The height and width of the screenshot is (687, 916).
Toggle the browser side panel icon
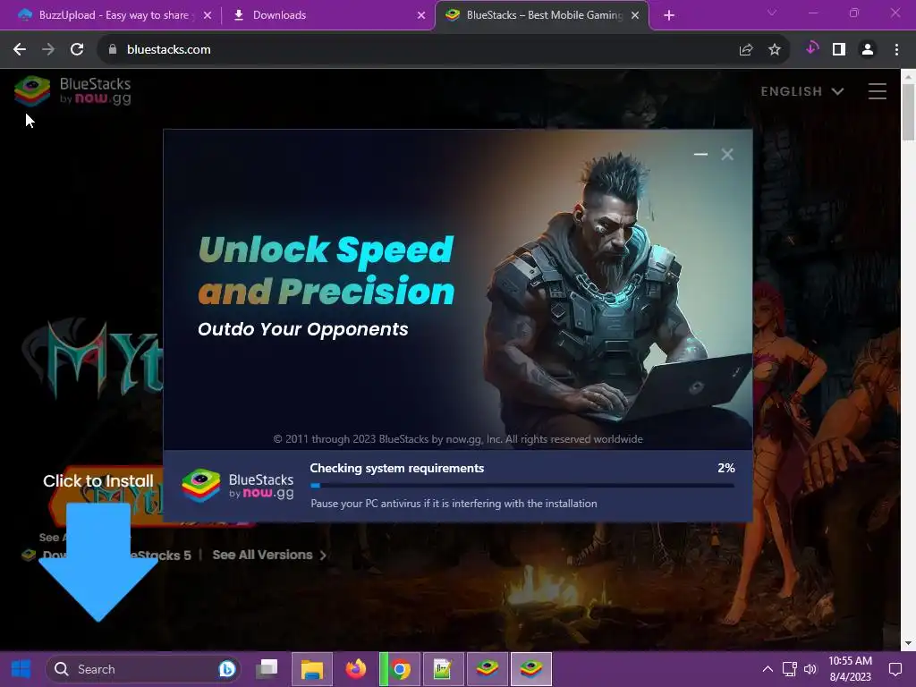839,50
